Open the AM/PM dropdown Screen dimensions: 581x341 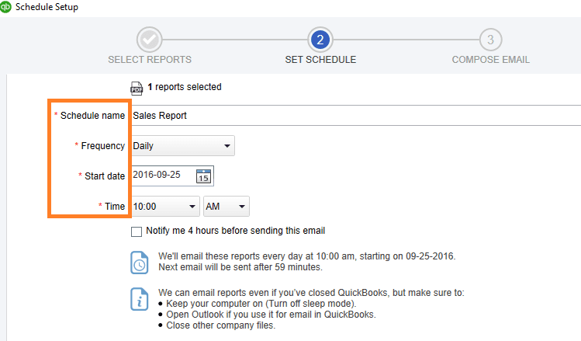point(227,207)
